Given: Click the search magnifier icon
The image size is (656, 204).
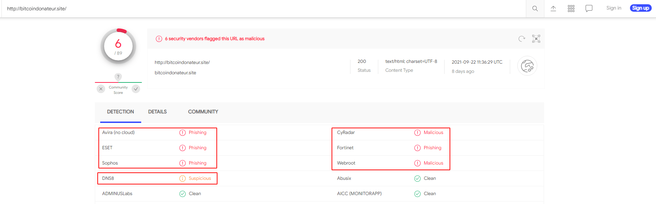Looking at the screenshot, I should coord(535,9).
